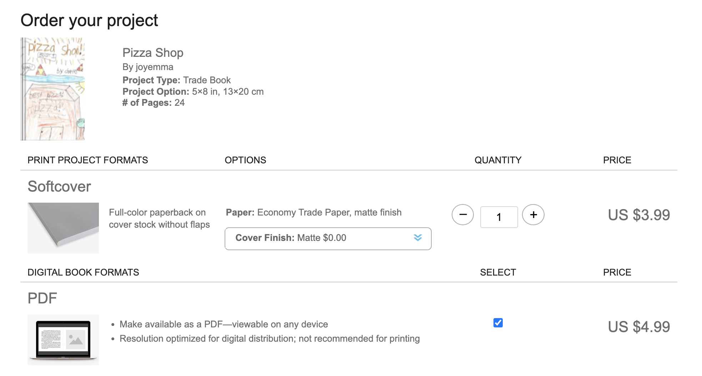Click the softcover price US $3.99
Screen dimensions: 702x376
point(639,215)
